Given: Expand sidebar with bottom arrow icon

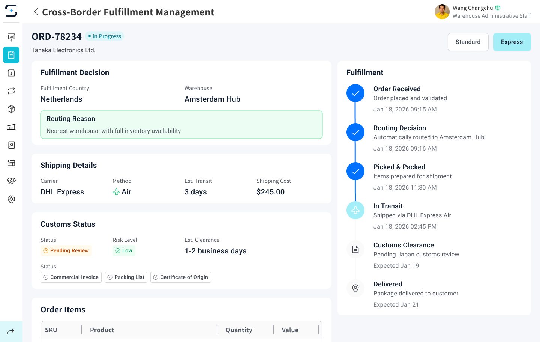Looking at the screenshot, I should (x=11, y=331).
